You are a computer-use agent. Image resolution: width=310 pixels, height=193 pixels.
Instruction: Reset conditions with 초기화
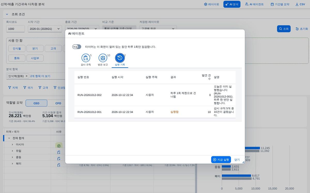click(301, 29)
